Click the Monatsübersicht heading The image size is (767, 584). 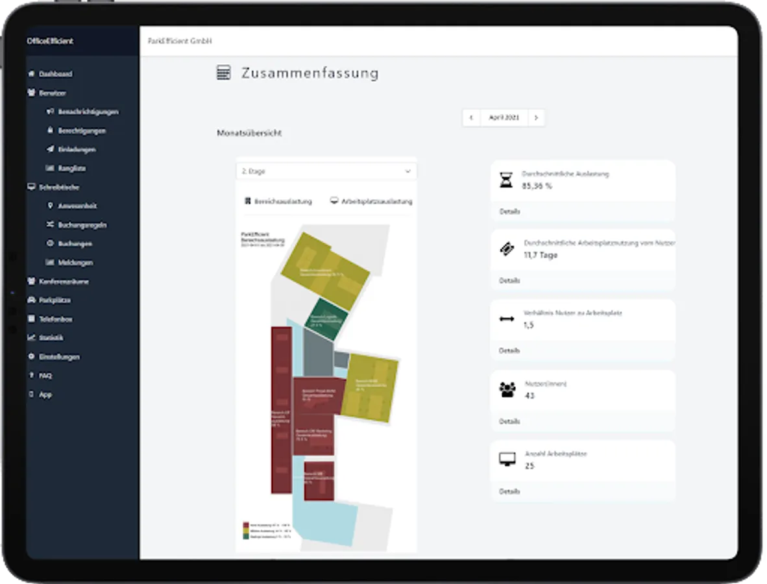coord(249,133)
